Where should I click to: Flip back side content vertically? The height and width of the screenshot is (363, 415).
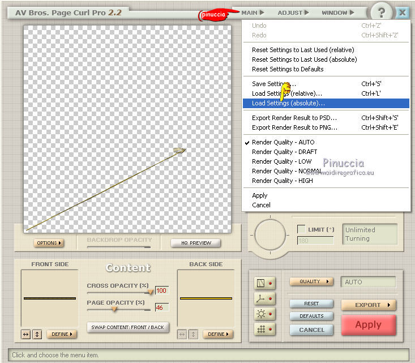194,335
